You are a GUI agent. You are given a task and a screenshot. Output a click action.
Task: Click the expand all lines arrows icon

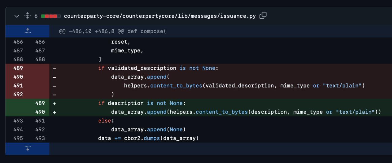coord(28,16)
